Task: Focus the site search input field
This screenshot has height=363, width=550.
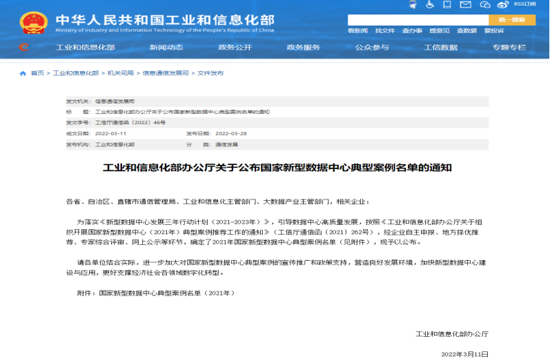Action: tap(418, 20)
